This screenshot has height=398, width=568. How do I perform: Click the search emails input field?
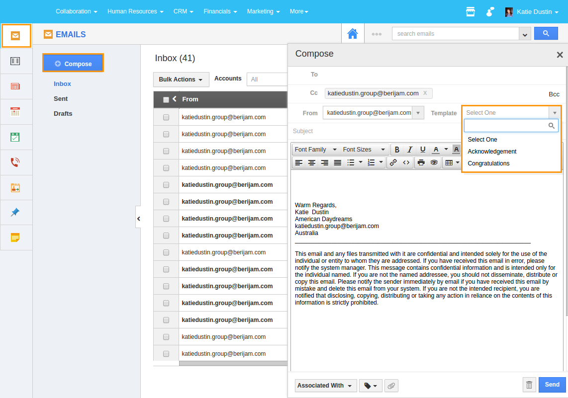click(455, 34)
